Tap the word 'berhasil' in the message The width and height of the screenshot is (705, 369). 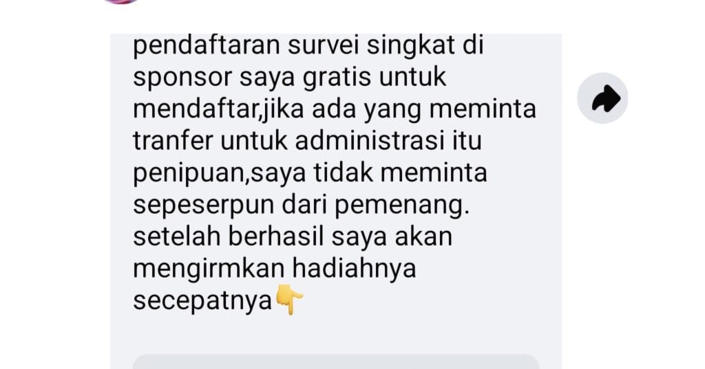[x=275, y=236]
